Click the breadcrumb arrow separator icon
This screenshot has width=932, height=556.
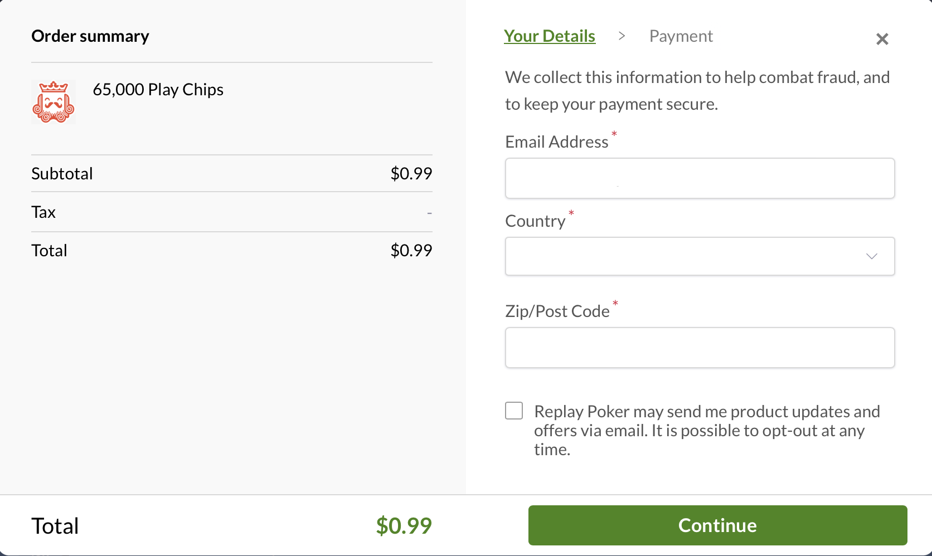click(622, 36)
